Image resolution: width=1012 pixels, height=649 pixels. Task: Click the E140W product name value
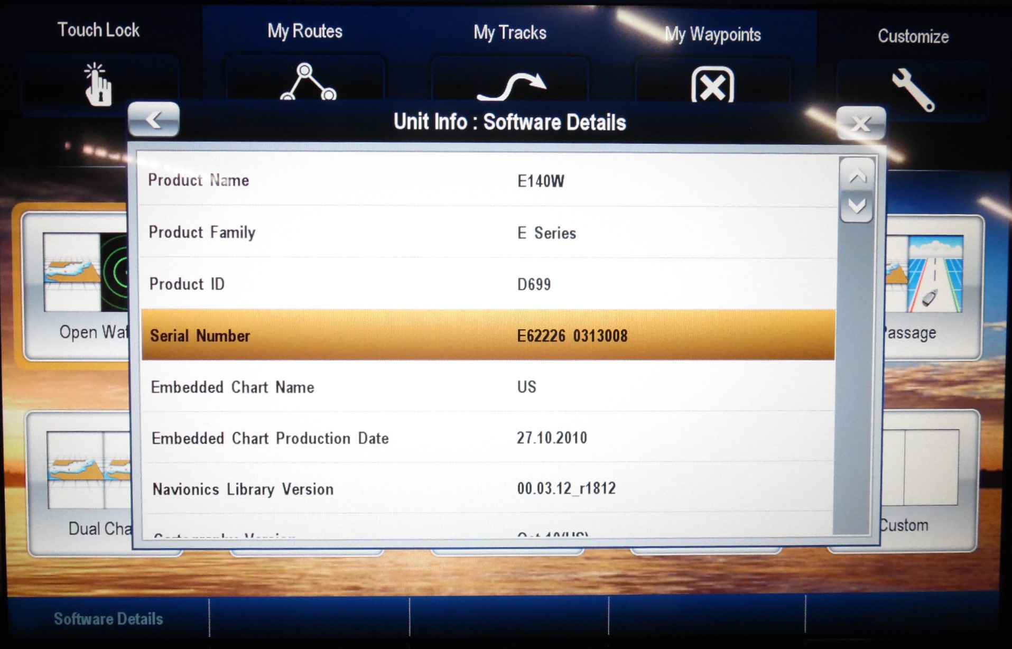coord(541,181)
